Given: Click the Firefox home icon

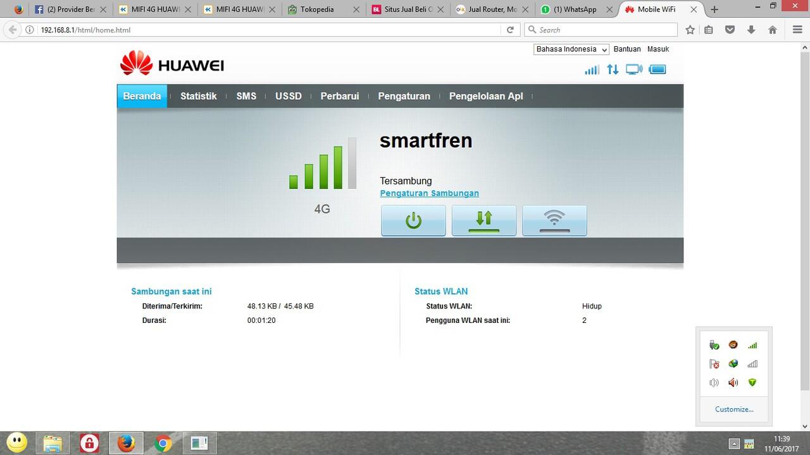Looking at the screenshot, I should point(773,30).
